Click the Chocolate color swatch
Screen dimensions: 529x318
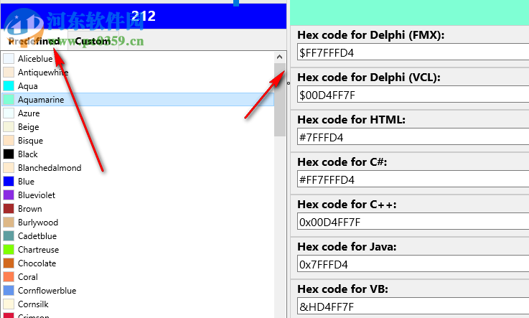(x=9, y=263)
